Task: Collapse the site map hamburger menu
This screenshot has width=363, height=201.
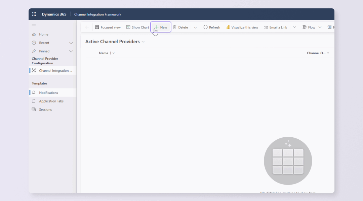Action: click(x=34, y=25)
